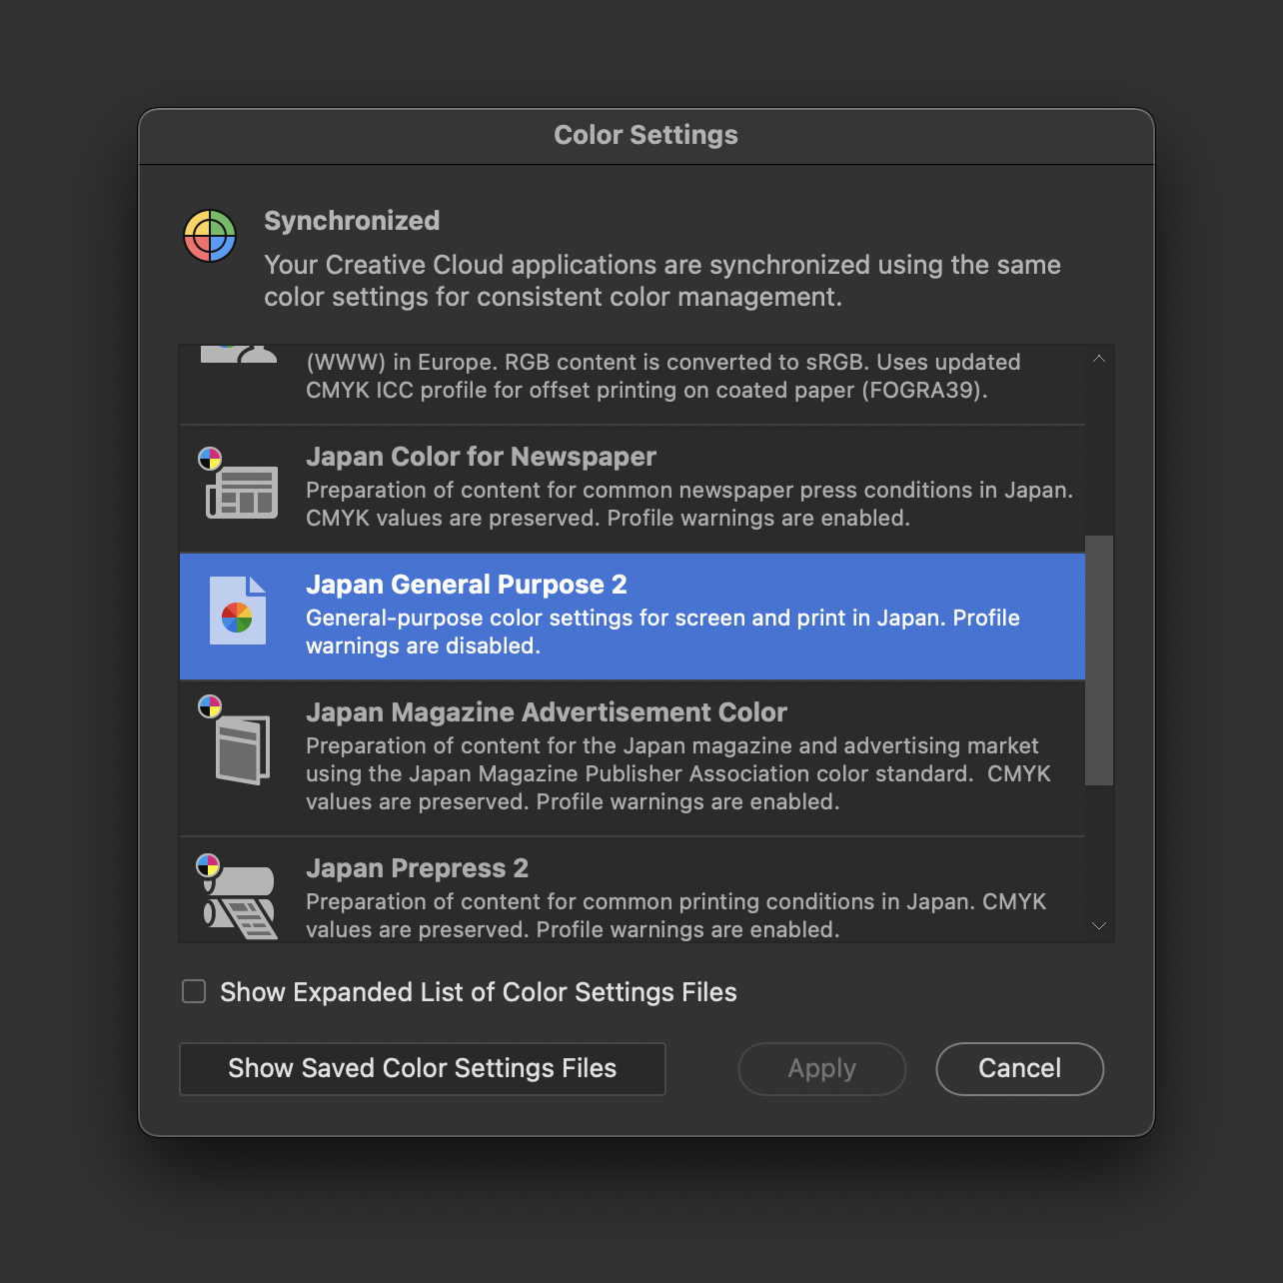Select the Japan Color for Newspaper icon

(x=239, y=484)
